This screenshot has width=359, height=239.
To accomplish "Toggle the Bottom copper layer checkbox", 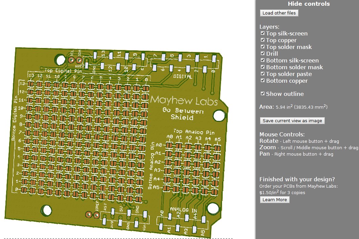I will click(263, 80).
